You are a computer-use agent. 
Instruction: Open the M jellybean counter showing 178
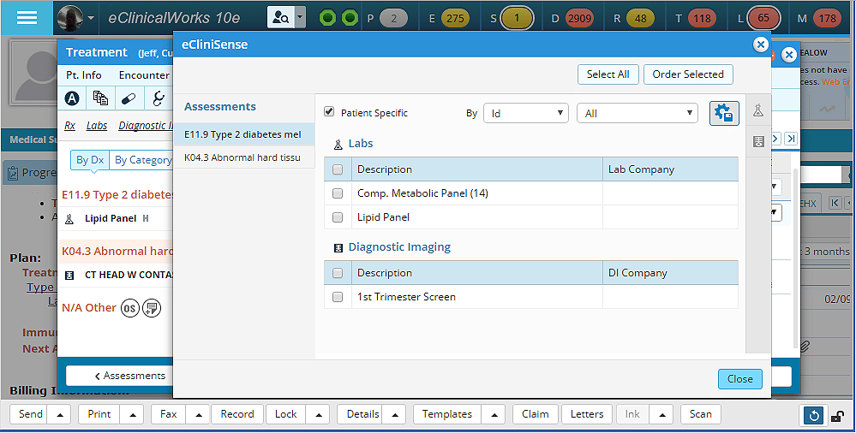[828, 19]
